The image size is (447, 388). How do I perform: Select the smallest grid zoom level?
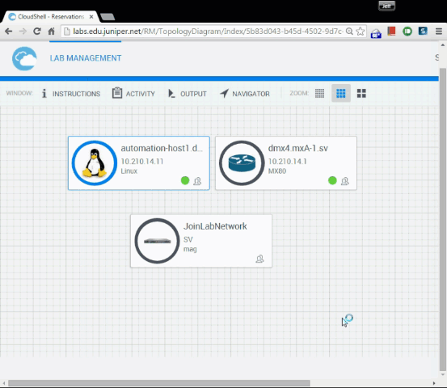coord(319,93)
